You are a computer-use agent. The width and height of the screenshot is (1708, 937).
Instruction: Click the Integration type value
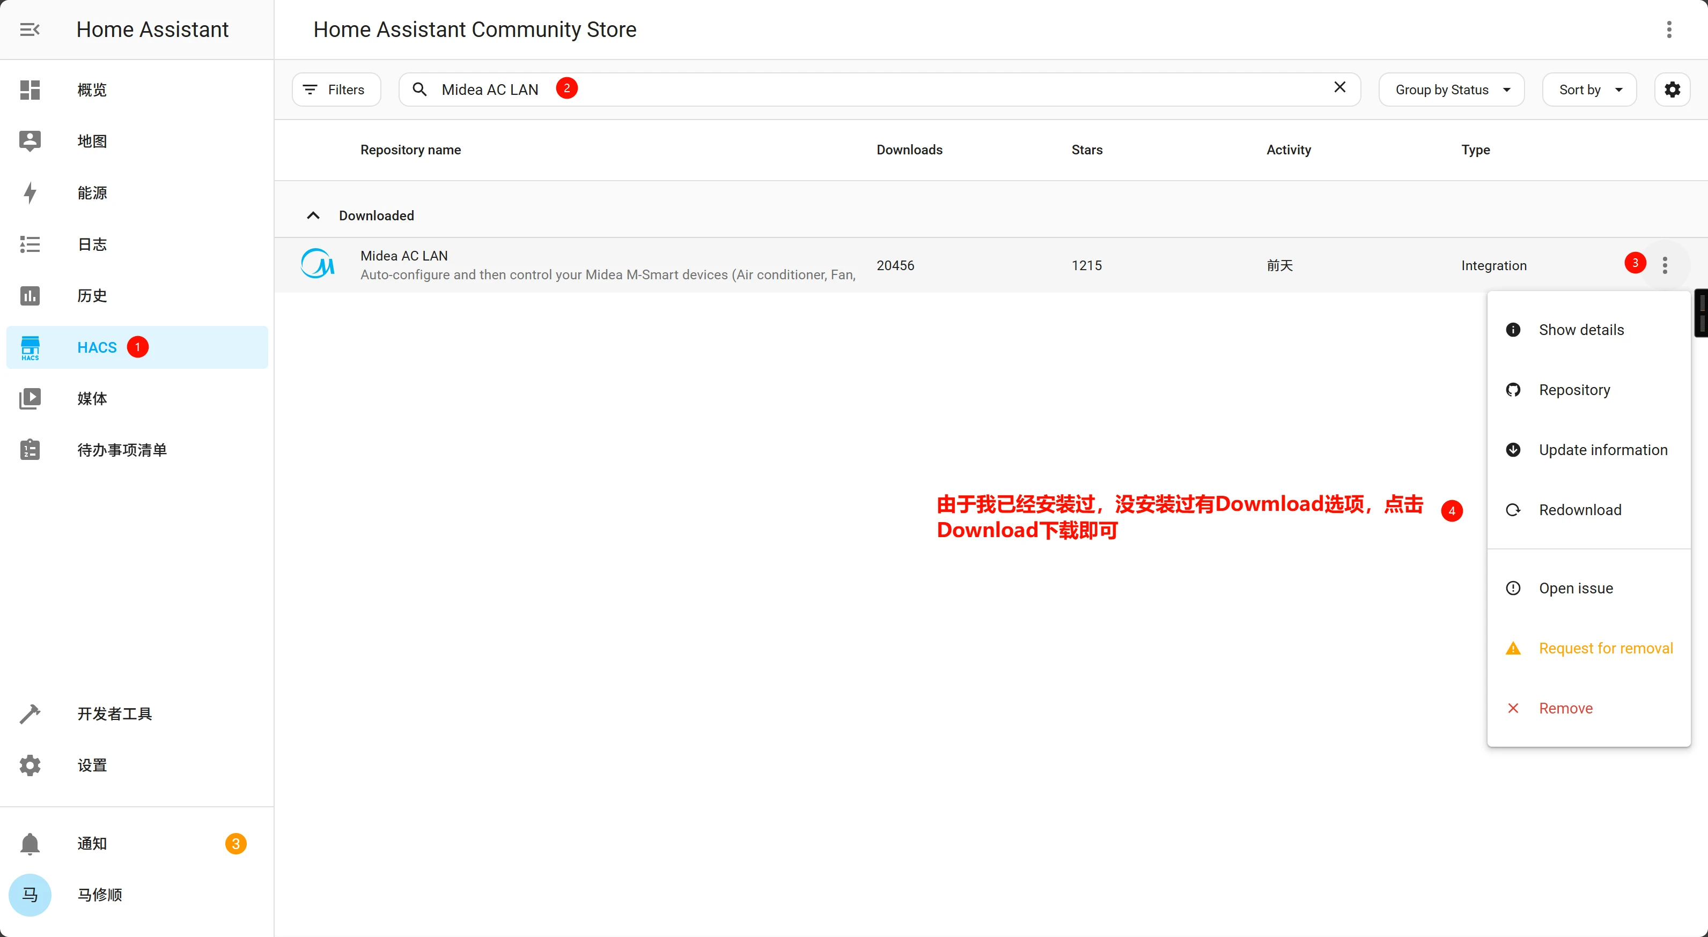pyautogui.click(x=1494, y=265)
